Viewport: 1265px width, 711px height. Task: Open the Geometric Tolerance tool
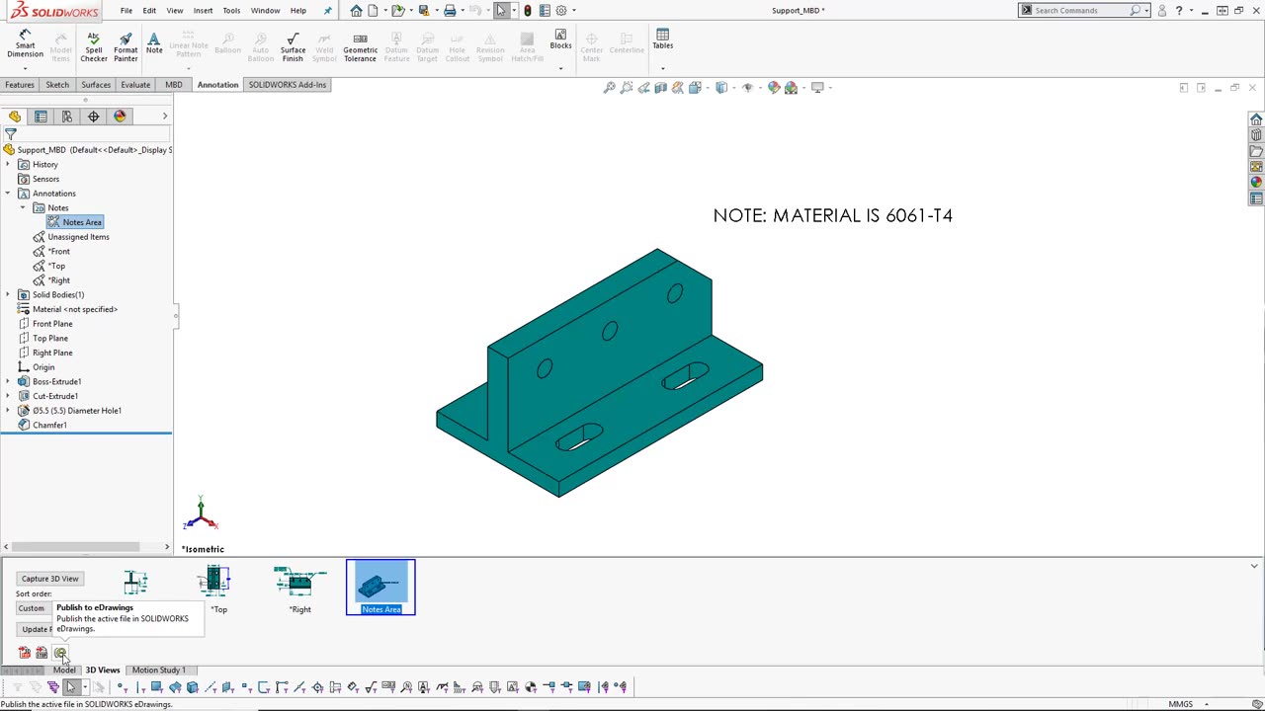(360, 46)
